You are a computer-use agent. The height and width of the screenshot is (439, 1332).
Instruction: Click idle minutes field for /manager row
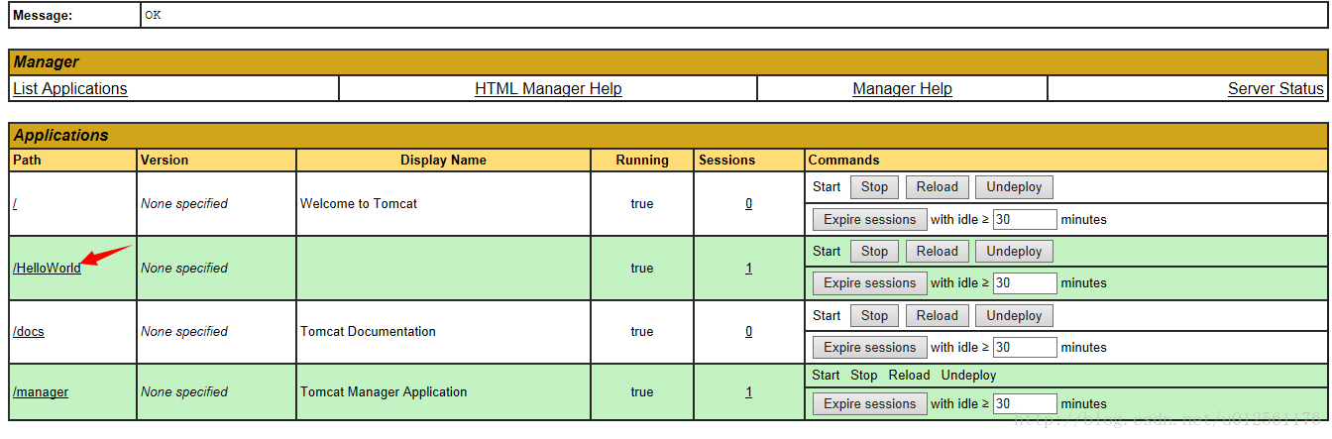point(1025,404)
